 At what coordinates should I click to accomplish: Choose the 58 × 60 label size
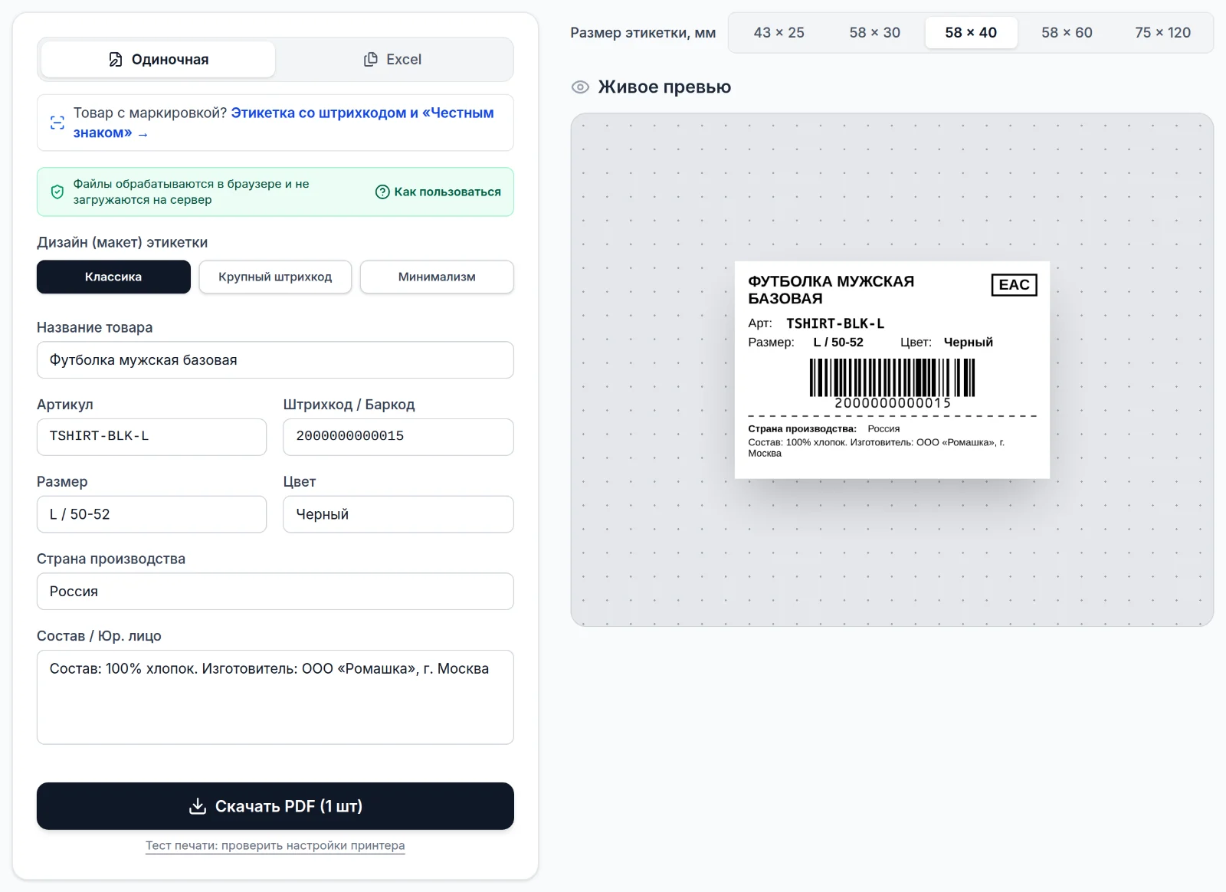1067,33
